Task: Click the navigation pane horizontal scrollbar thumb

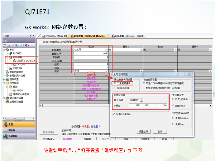Action: pyautogui.click(x=15, y=118)
